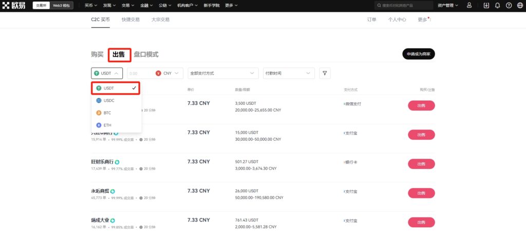Screen dimensions: 526x240
Task: Collapse the USDT coin dropdown
Action: 107,73
